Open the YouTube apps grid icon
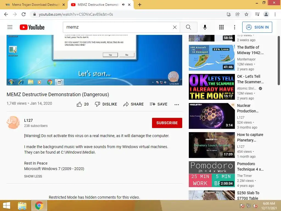The height and width of the screenshot is (211, 281). click(x=221, y=27)
